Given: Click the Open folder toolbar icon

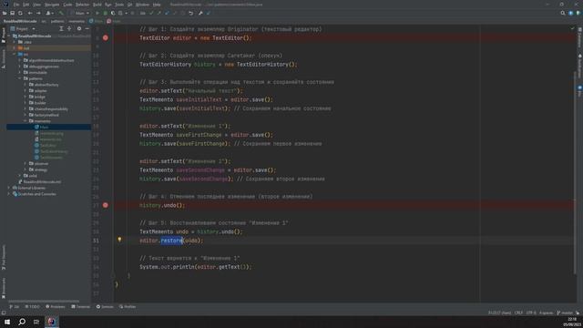Looking at the screenshot, I should tap(5, 13).
